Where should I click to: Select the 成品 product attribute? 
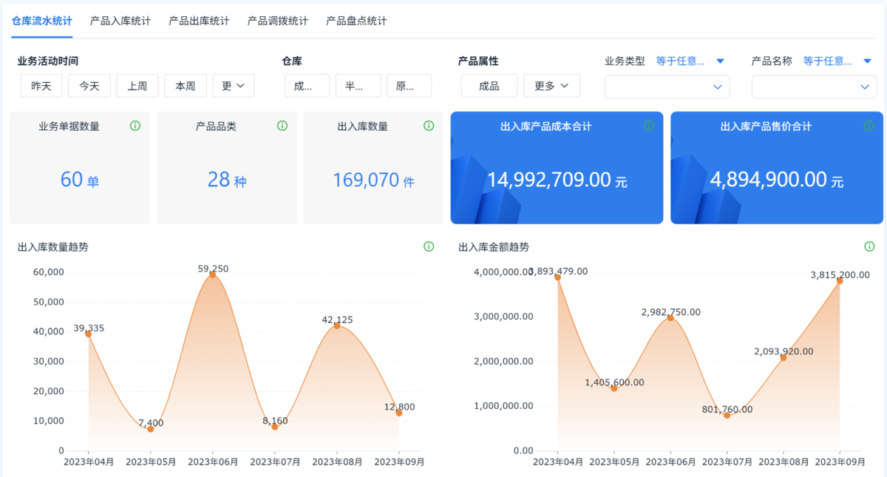(x=489, y=86)
